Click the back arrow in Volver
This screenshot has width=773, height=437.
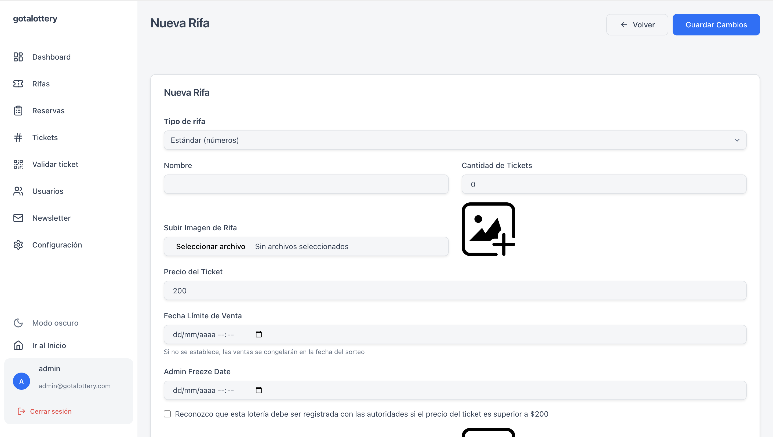624,25
